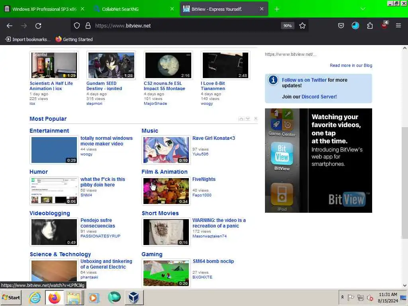Viewport: 408px width, 306px height.
Task: Open the Windows Start button
Action: pyautogui.click(x=11, y=298)
